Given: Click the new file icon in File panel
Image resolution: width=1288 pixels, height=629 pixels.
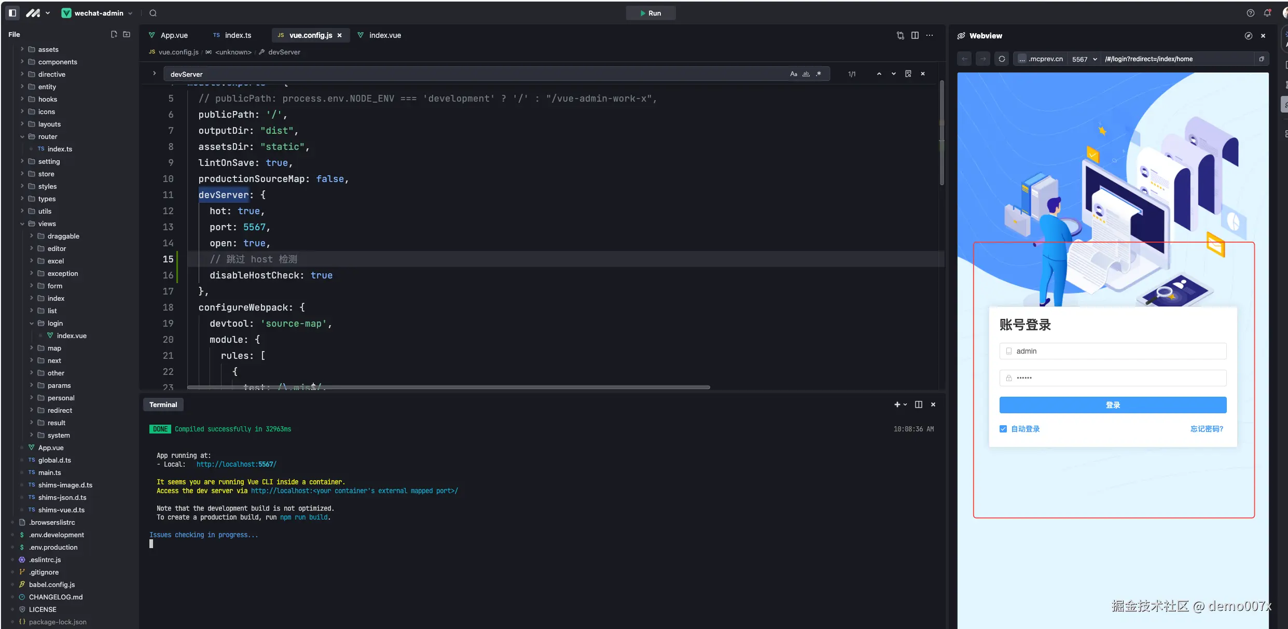Looking at the screenshot, I should [114, 34].
